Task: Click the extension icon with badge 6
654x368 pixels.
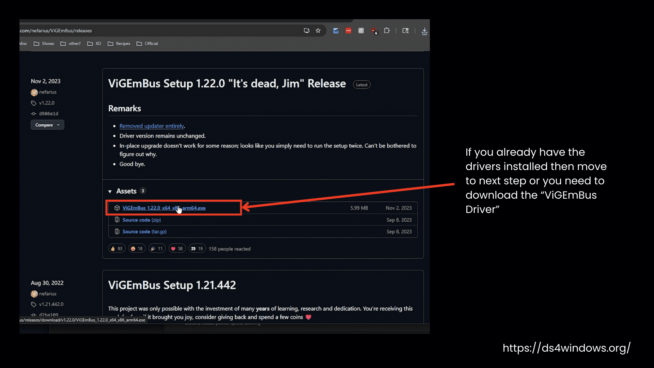Action: pos(374,31)
